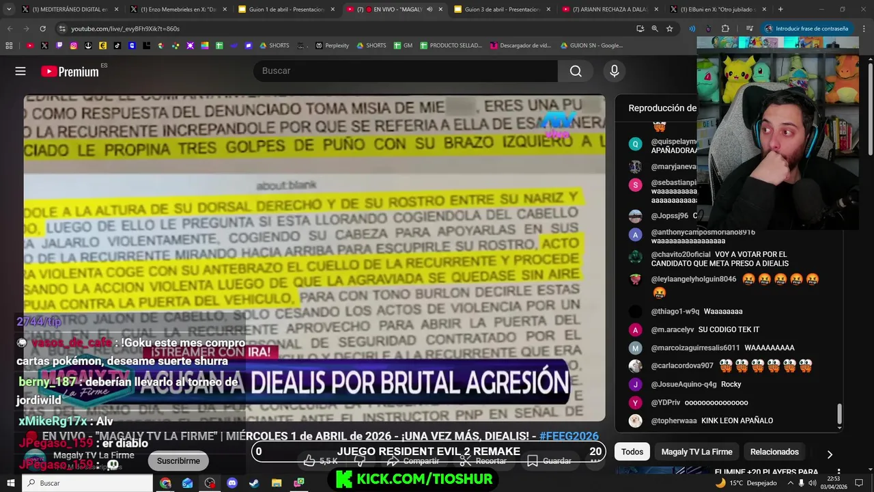The height and width of the screenshot is (492, 874).
Task: Open the browser zoom magnifier icon
Action: 654,29
